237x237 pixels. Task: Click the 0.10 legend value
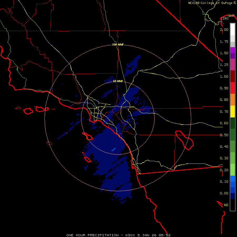point(224,182)
